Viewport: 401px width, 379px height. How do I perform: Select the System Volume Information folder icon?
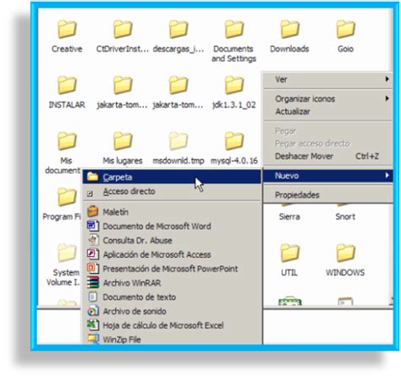pos(67,253)
